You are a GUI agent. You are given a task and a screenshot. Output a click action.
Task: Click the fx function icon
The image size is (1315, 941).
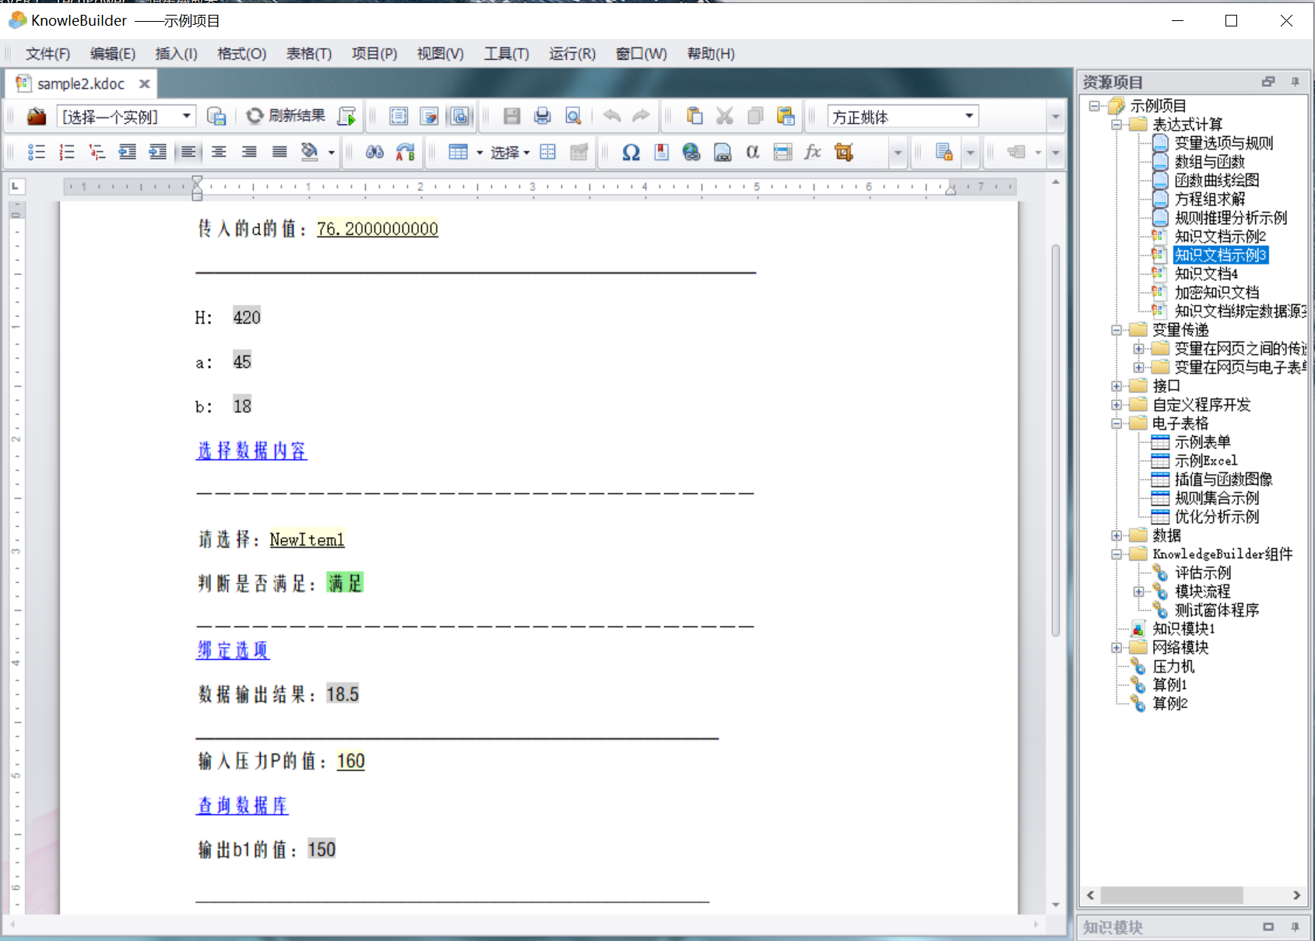(813, 153)
